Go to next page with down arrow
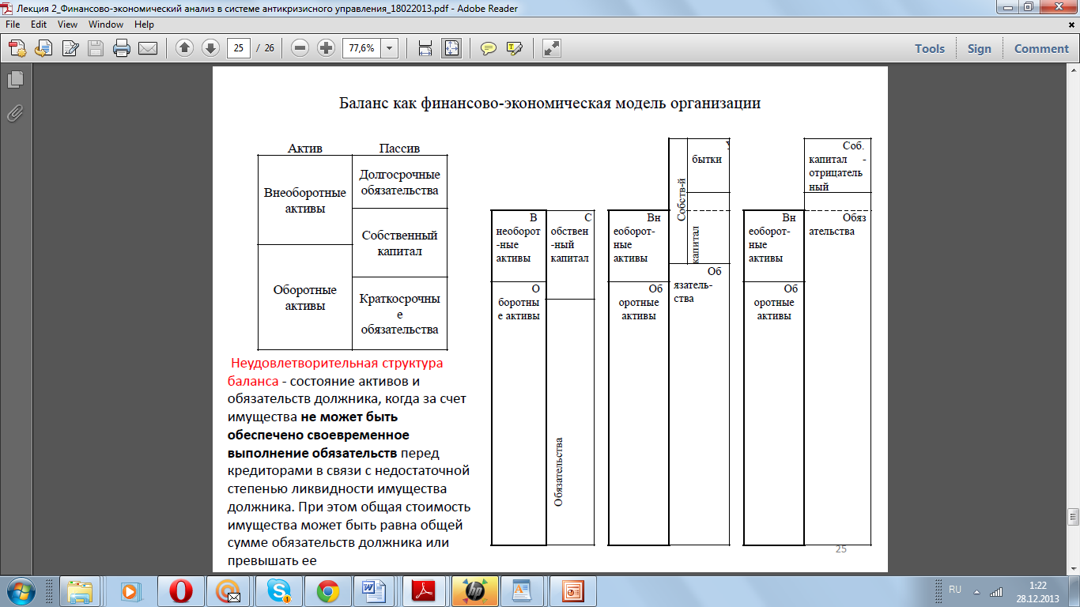The image size is (1080, 607). pos(210,48)
